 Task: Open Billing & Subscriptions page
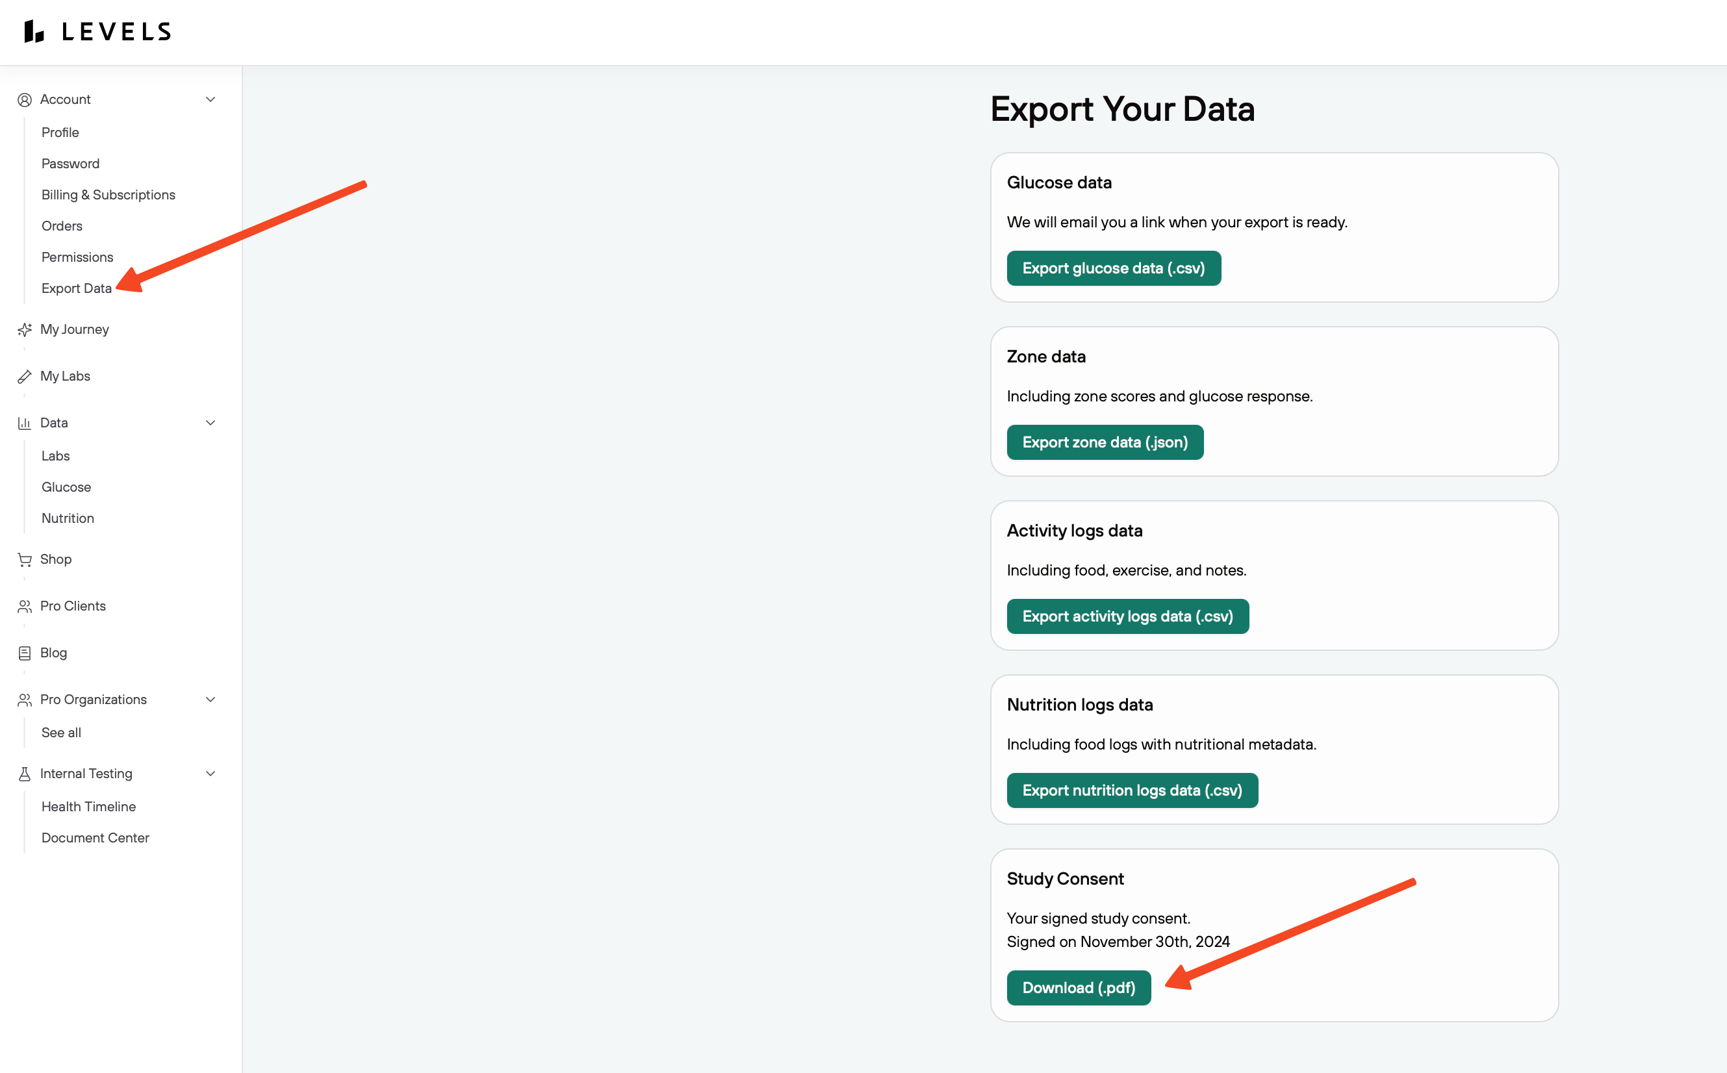[108, 195]
